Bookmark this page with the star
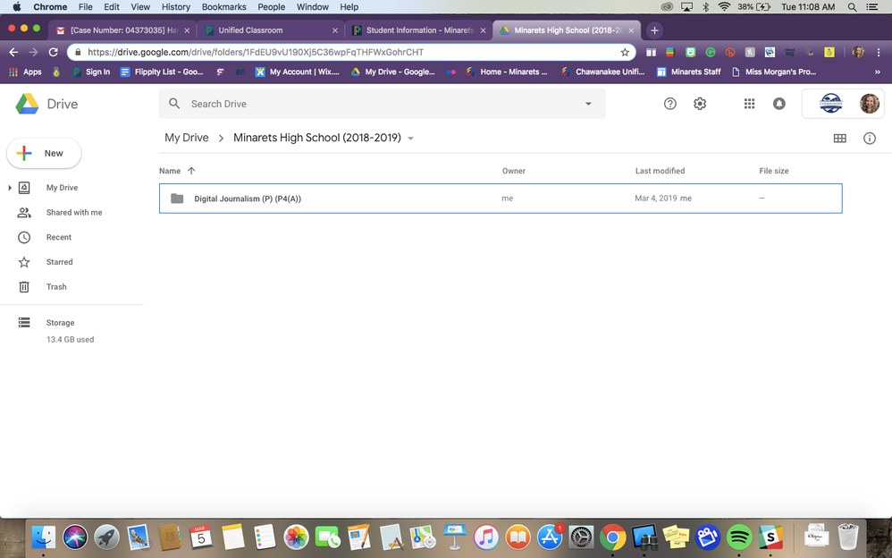The height and width of the screenshot is (558, 892). click(625, 53)
